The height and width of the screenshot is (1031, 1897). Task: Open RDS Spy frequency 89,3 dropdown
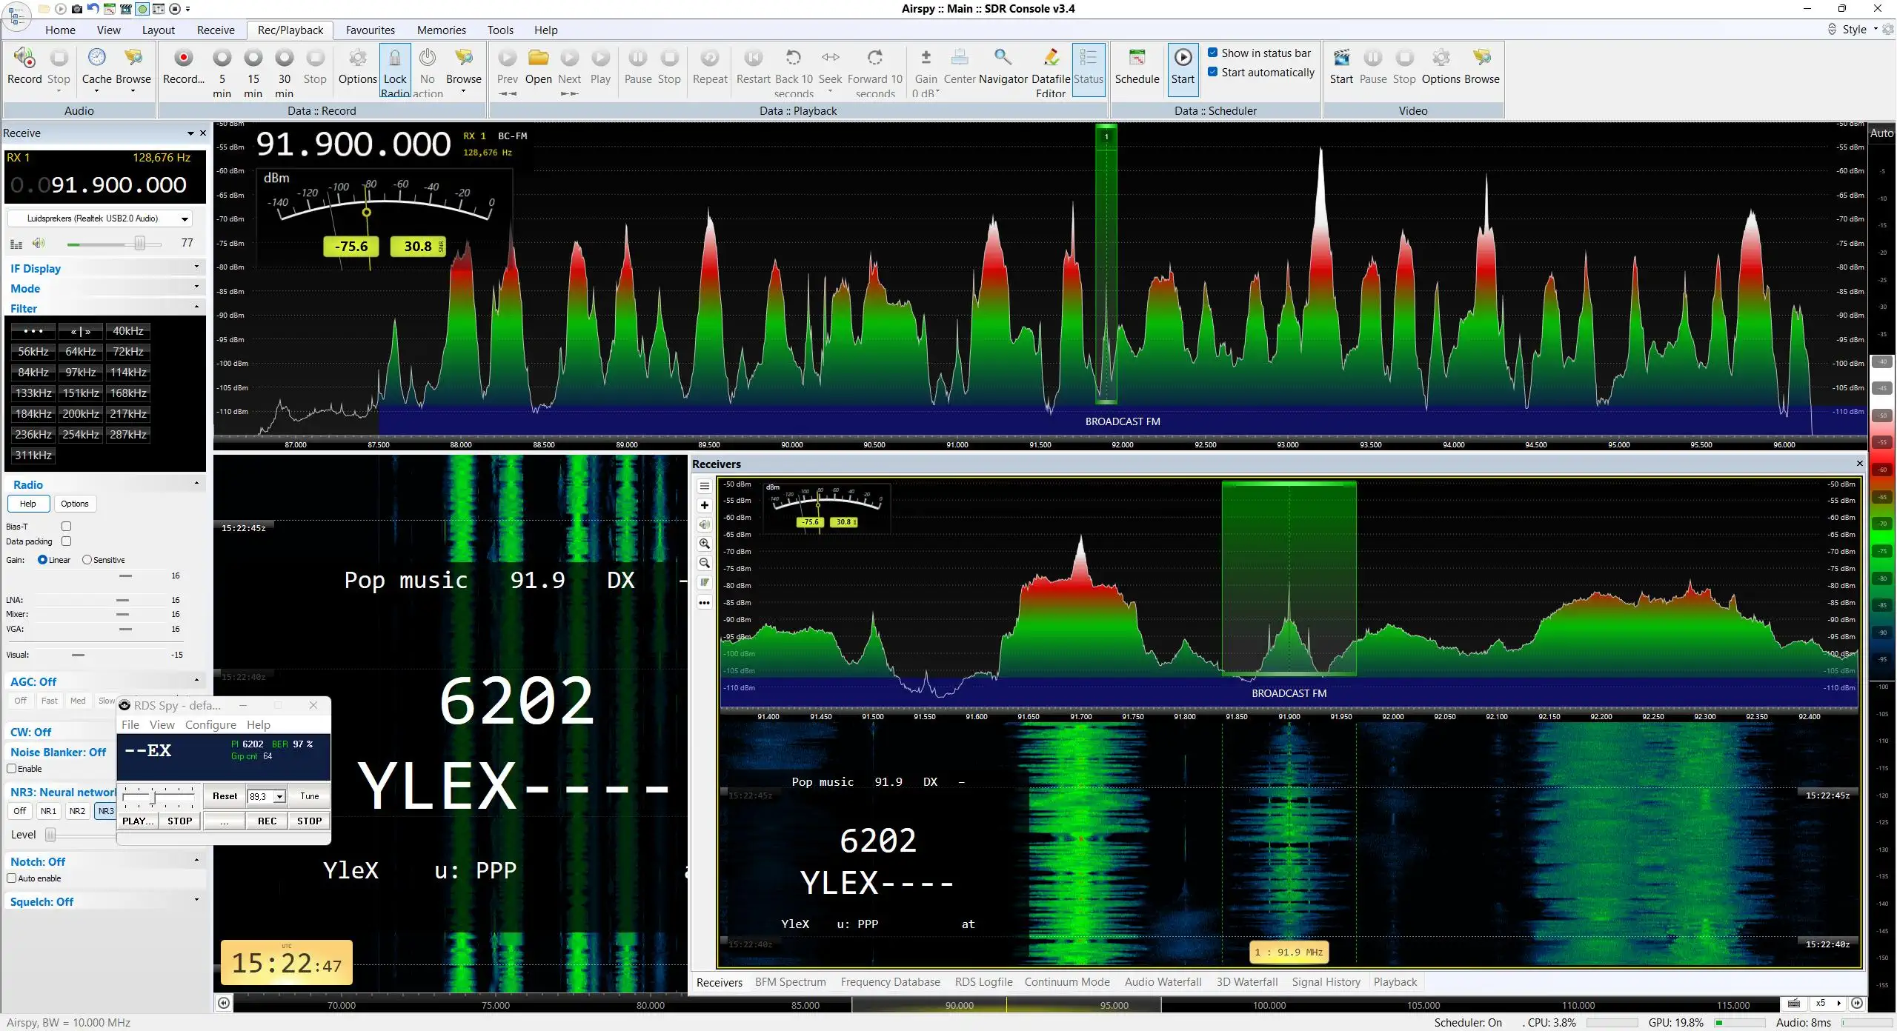tap(279, 796)
